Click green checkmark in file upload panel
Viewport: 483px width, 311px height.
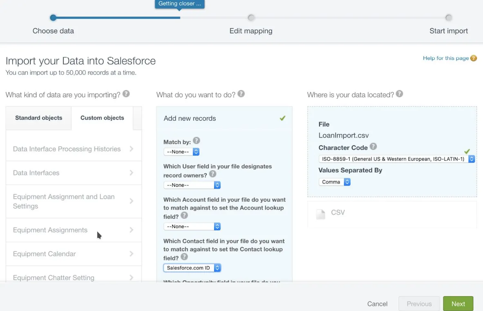click(x=467, y=151)
